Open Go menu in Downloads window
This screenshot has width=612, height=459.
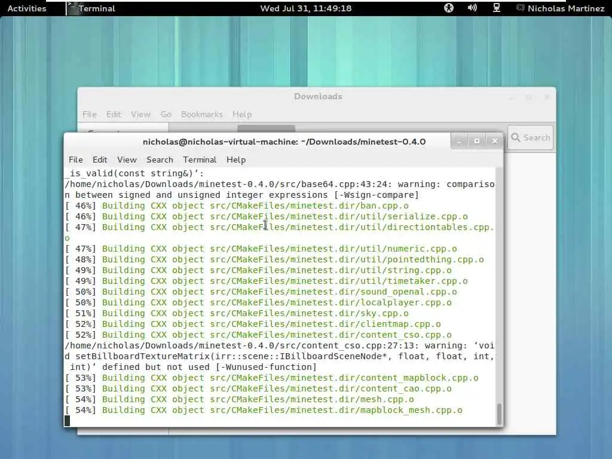pos(166,114)
